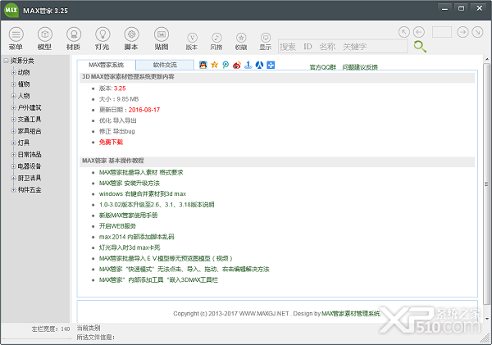Open 批量导入 E V模型等无预览图 video link
Screen dimensions: 492x345
166,258
